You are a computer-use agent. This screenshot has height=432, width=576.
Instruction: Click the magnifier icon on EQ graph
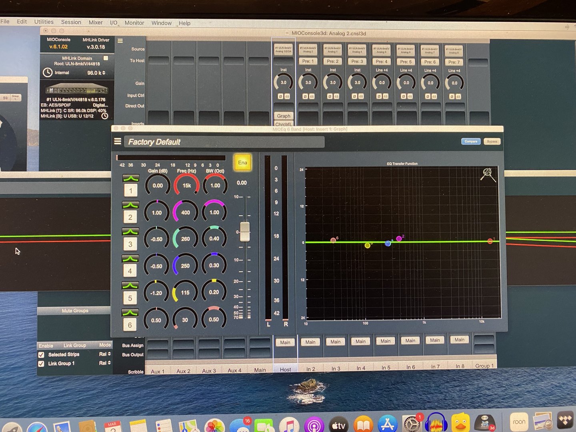pos(488,174)
